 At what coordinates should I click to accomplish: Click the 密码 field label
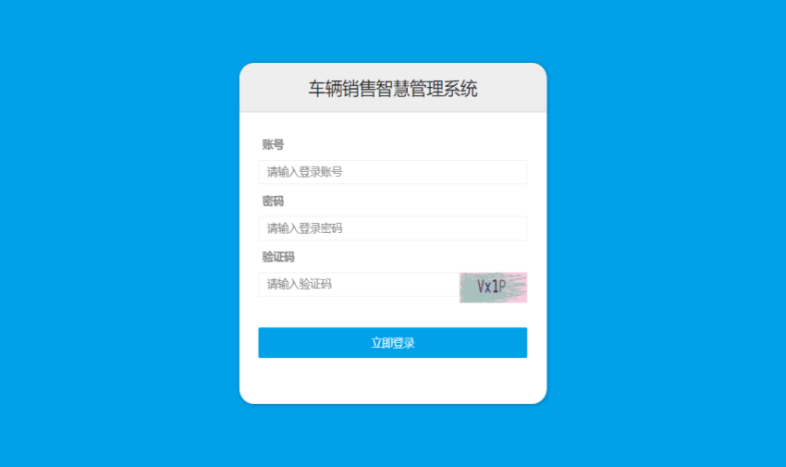pyautogui.click(x=273, y=201)
